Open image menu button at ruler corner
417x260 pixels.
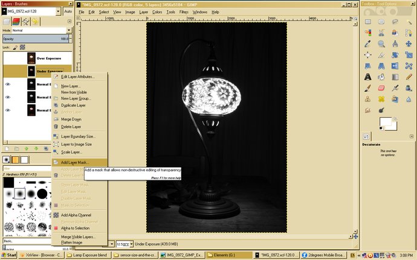pos(78,18)
